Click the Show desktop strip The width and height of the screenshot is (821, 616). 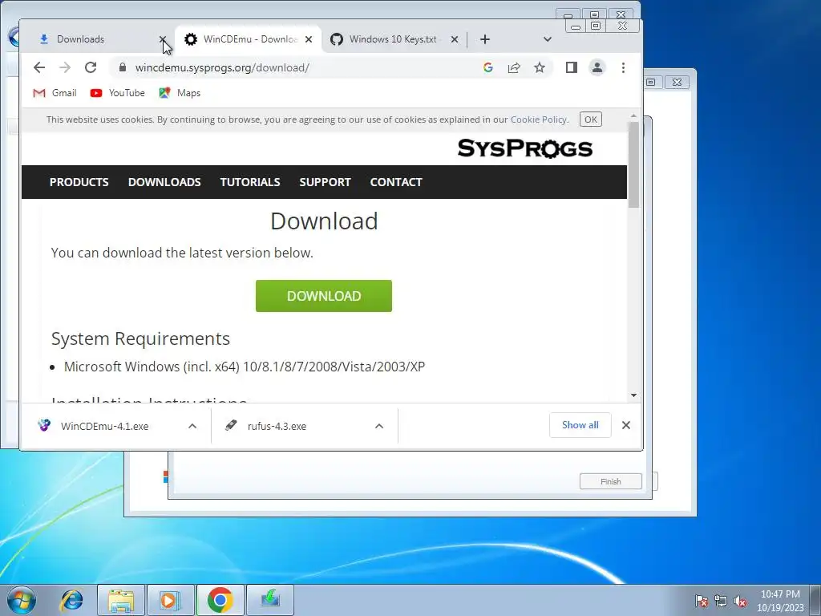click(815, 600)
